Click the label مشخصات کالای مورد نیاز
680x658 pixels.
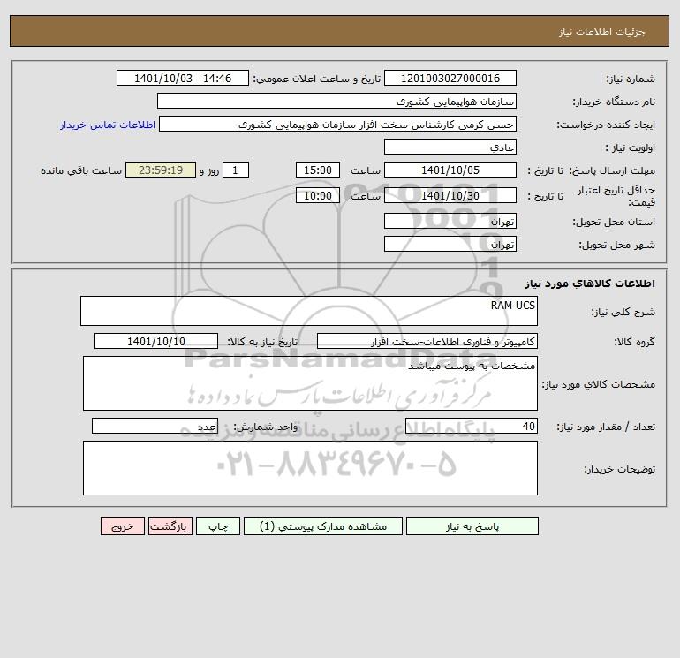[599, 384]
